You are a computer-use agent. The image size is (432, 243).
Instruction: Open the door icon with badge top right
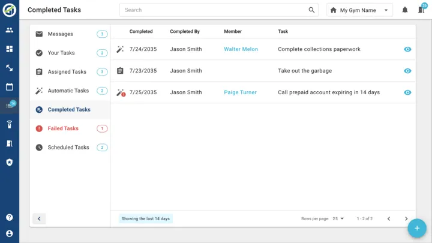[422, 8]
